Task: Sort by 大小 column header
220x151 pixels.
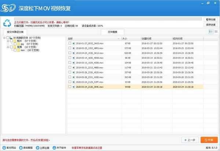Action: 131,39
